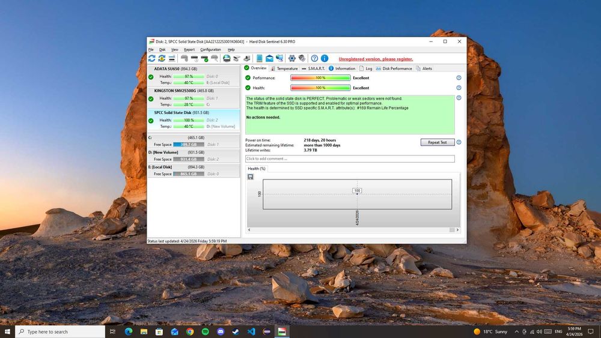
Task: Click the 18°C Sunny weather widget
Action: (490, 331)
